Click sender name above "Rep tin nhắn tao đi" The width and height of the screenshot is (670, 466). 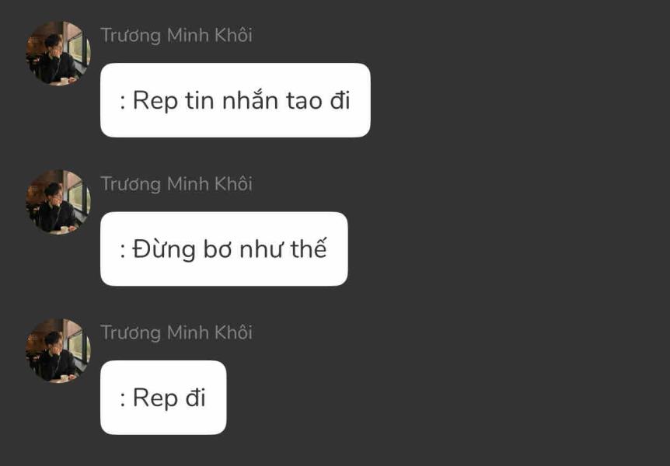click(x=176, y=35)
